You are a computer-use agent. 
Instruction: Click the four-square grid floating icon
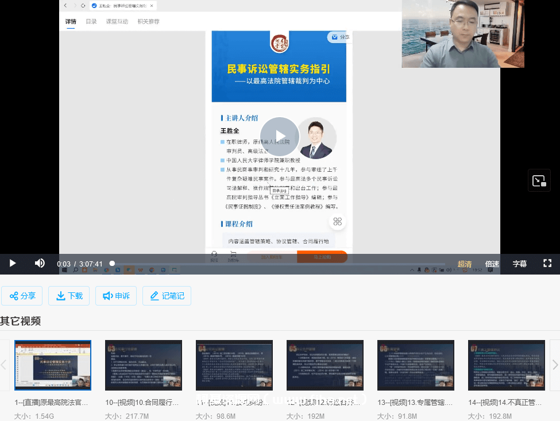(338, 222)
